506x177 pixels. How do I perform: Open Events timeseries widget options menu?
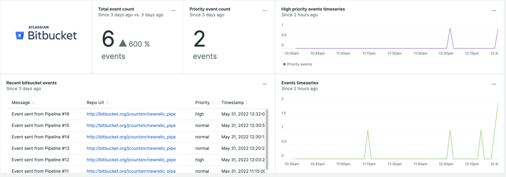494,84
